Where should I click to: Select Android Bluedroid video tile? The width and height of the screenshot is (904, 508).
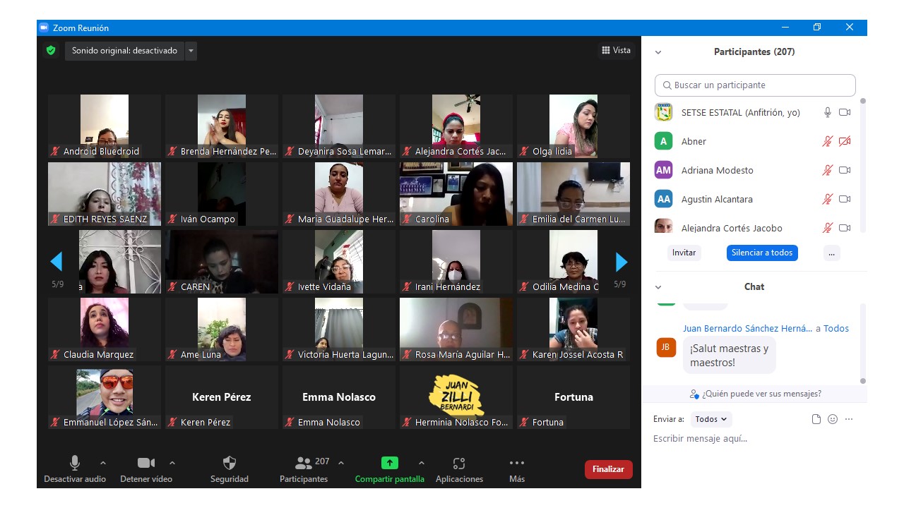tap(105, 126)
